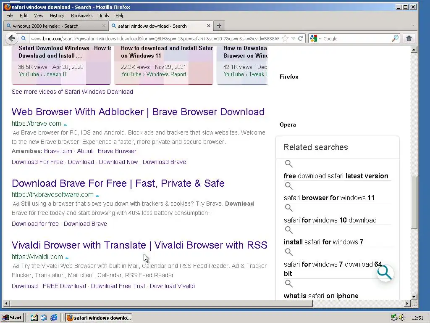The width and height of the screenshot is (430, 323).
Task: Open the View menu
Action: coord(39,16)
